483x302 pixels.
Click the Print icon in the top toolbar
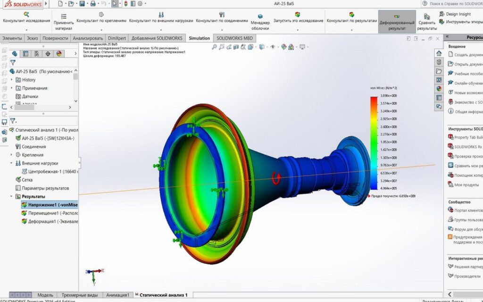coord(93,4)
